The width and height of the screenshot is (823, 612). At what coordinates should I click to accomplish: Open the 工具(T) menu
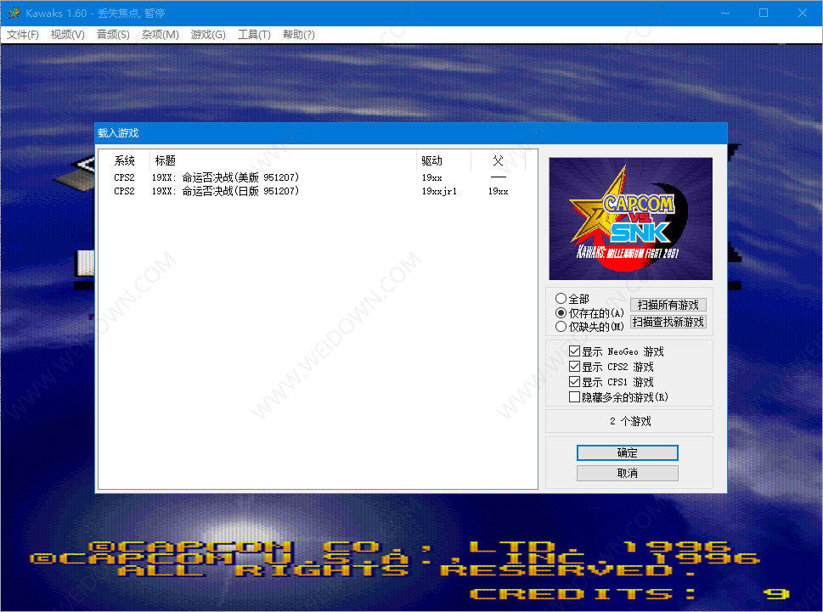pyautogui.click(x=254, y=35)
